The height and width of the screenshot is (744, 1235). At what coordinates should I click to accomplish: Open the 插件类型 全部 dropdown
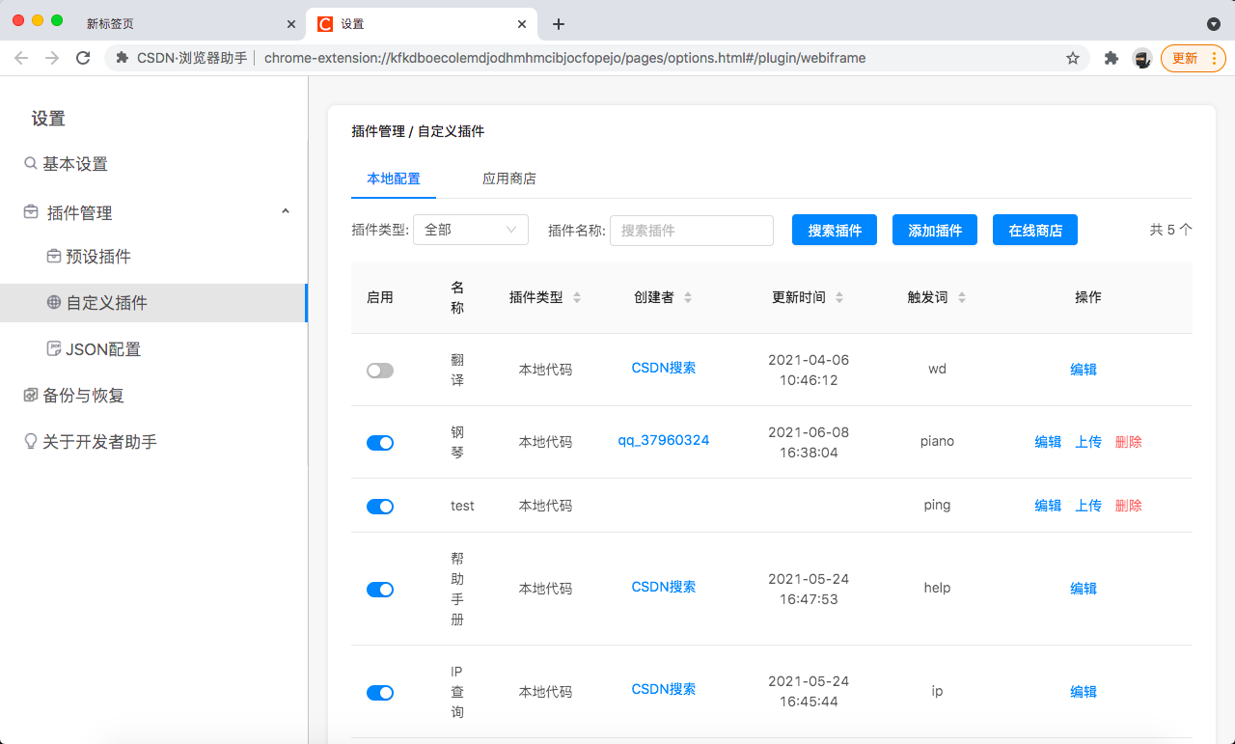pos(471,230)
